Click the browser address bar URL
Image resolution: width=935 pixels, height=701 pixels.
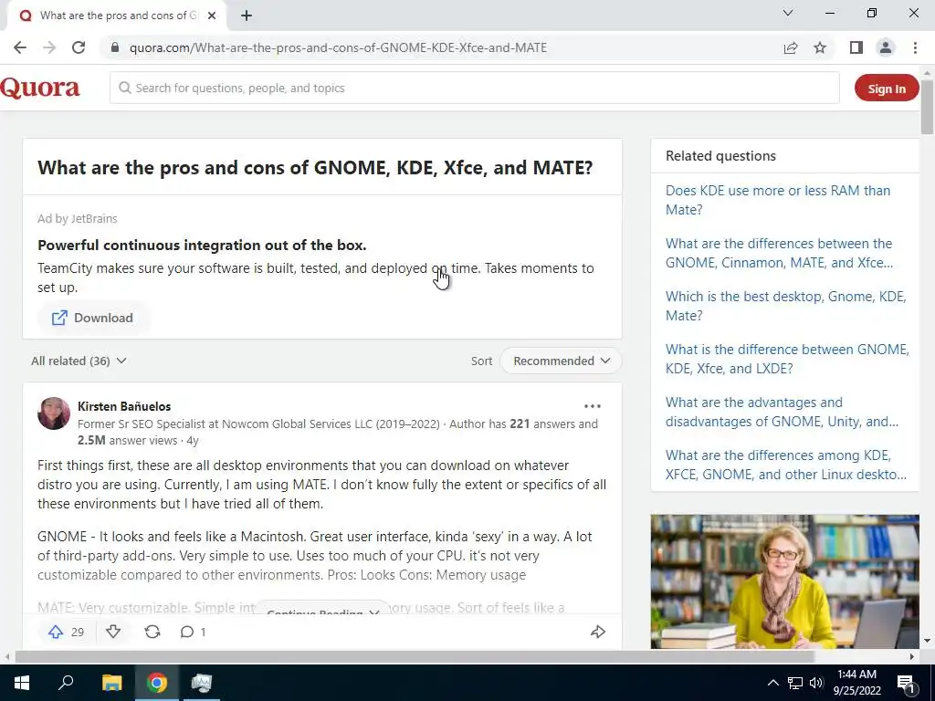(338, 47)
